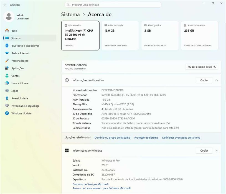Click the vertical scrollbar on the right

pyautogui.click(x=225, y=62)
